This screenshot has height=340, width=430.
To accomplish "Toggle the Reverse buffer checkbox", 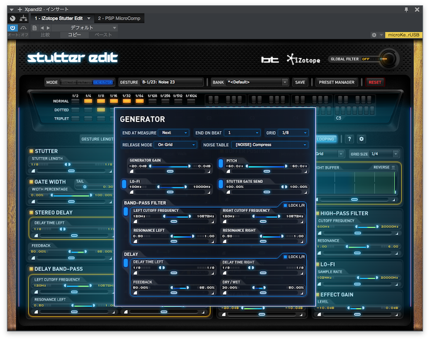I will point(393,167).
